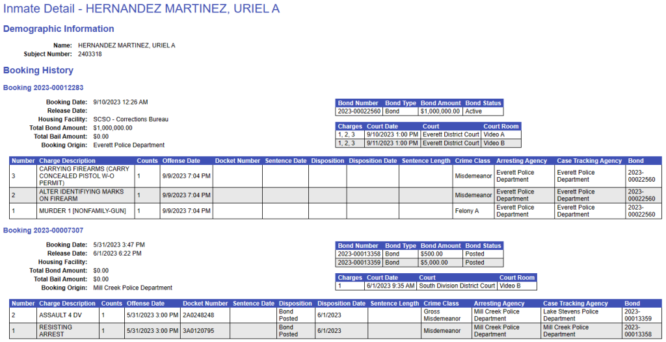Select booking date 5/31/2023 3:47 PM
666x342 pixels.
click(x=119, y=245)
